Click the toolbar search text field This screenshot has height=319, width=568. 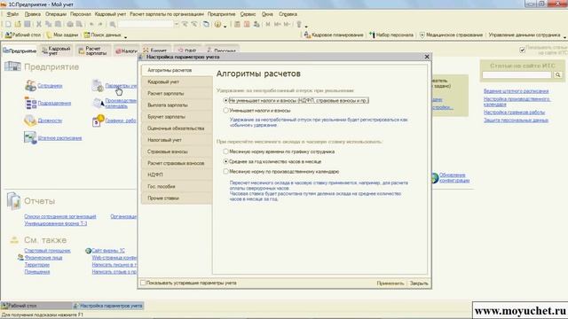(146, 24)
